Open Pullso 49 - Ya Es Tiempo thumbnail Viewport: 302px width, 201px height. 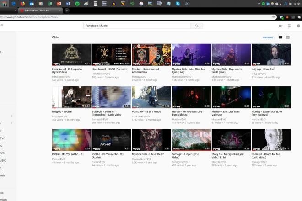pos(151,97)
